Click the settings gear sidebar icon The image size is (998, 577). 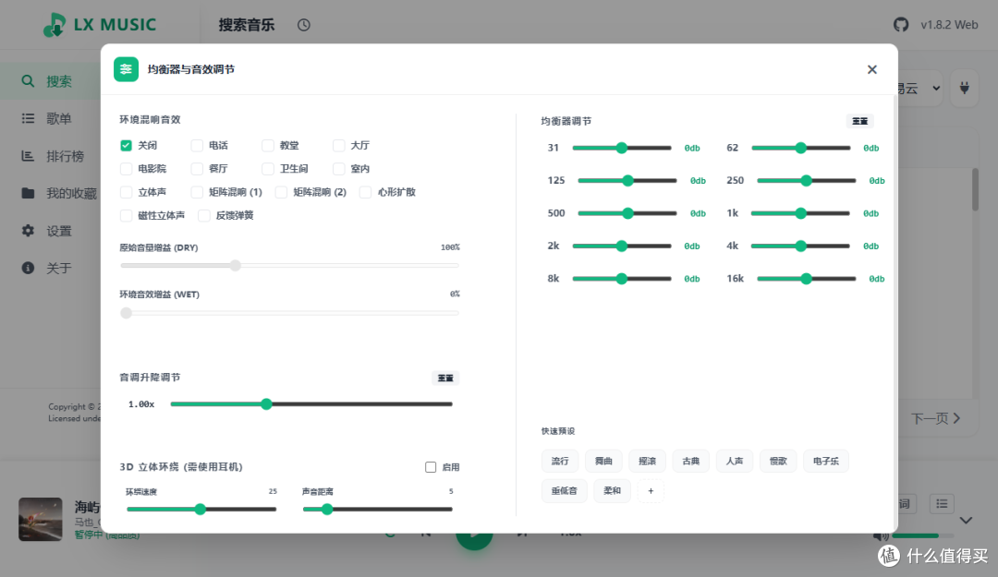[28, 230]
